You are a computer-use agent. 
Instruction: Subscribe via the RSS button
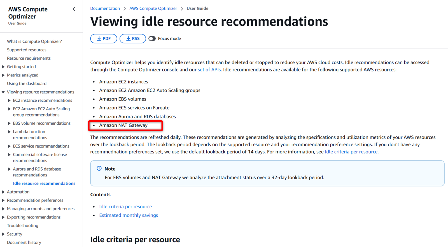coord(133,39)
